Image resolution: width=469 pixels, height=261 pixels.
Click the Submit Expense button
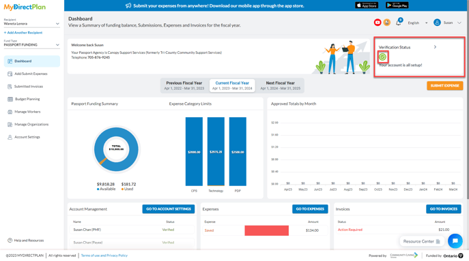pyautogui.click(x=445, y=86)
